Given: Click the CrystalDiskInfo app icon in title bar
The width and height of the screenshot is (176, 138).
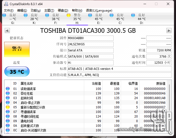Looking at the screenshot, I should click(6, 4).
